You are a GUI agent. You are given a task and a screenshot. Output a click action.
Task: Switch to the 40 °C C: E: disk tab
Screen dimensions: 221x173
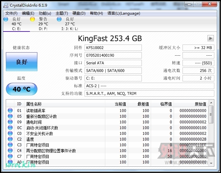[x=16, y=24]
